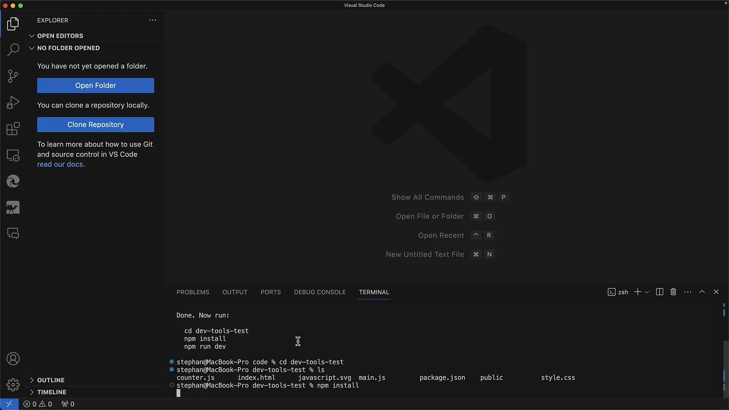The height and width of the screenshot is (410, 729).
Task: Click the remote window indicator in status bar
Action: (9, 404)
